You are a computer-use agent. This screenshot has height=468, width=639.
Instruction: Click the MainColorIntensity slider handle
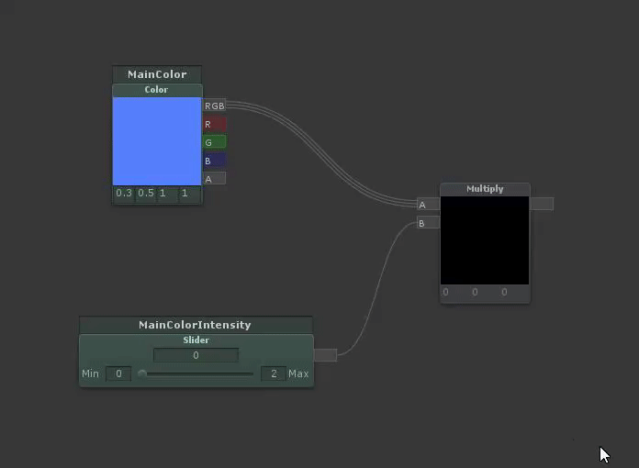coord(141,373)
